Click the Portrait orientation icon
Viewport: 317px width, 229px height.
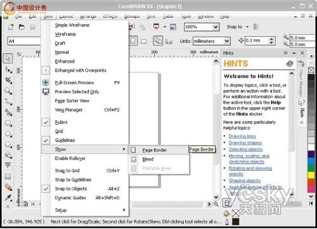point(133,40)
